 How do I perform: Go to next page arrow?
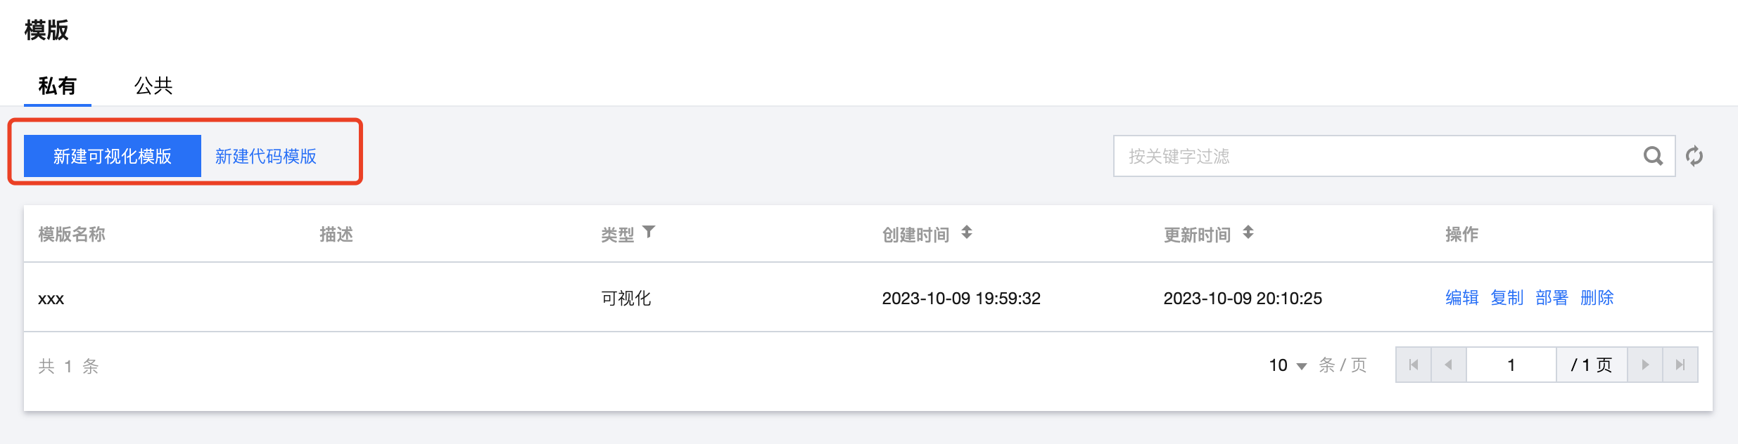(1645, 365)
